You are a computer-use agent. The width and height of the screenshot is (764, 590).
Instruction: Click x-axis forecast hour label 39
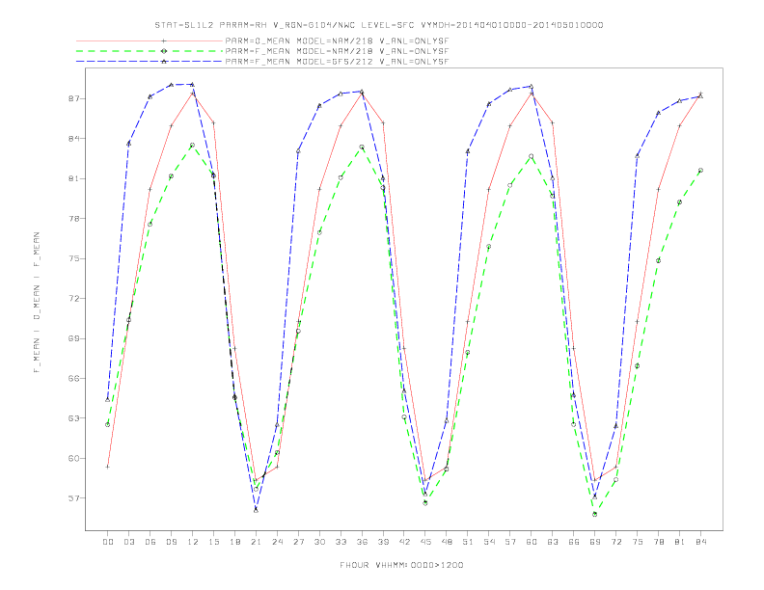(x=383, y=542)
